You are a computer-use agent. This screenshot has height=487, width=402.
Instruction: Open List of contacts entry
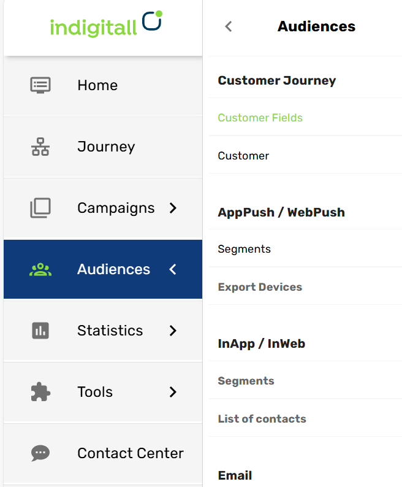pos(262,419)
